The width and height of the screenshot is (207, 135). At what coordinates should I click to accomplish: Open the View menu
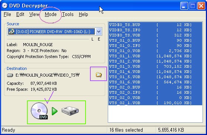point(34,15)
